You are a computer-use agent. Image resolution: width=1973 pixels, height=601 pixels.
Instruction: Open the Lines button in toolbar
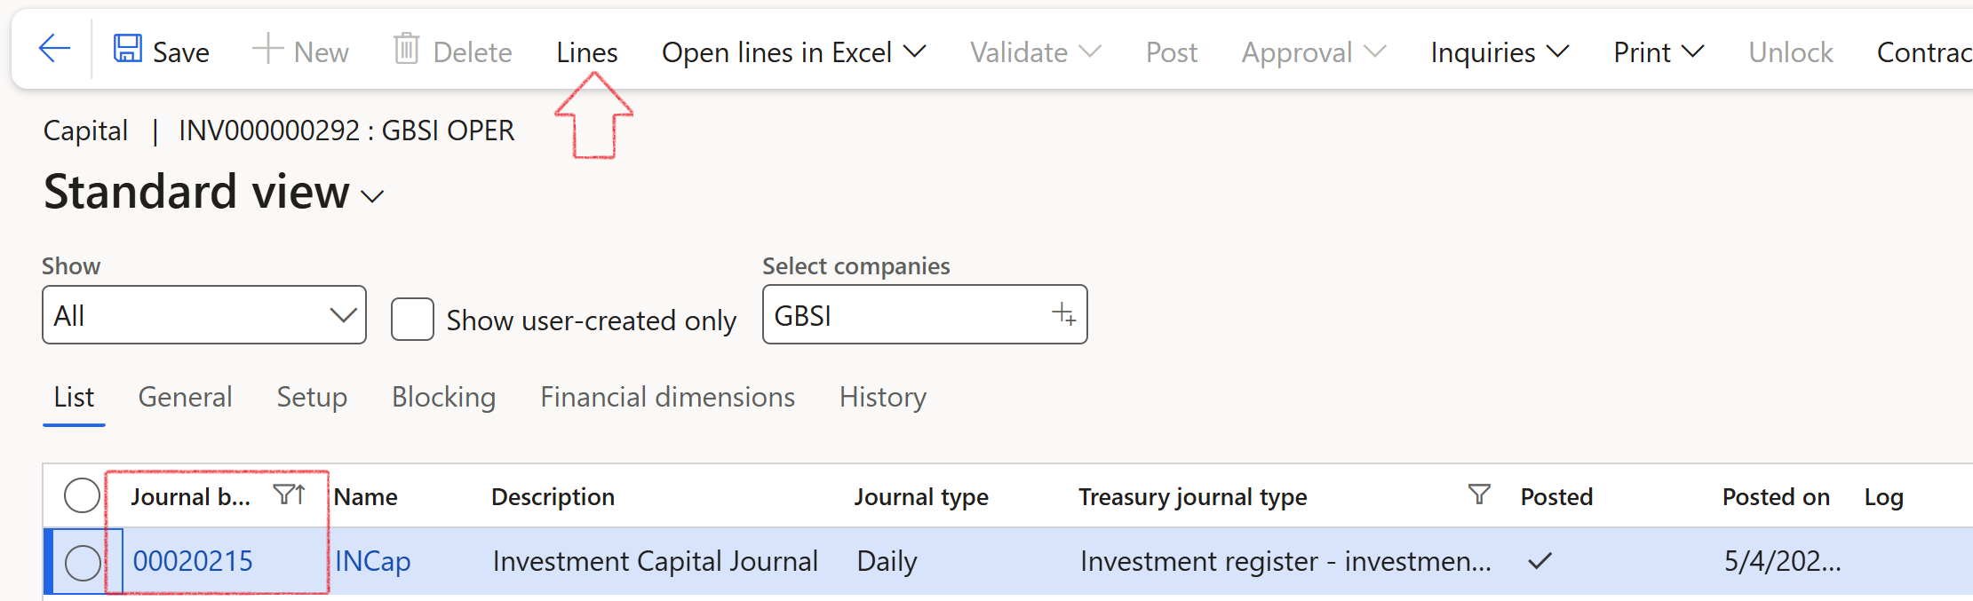tap(587, 52)
